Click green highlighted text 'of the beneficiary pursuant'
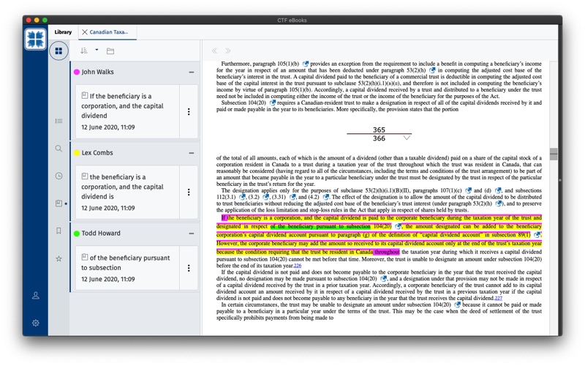This screenshot has height=366, width=585. click(320, 226)
